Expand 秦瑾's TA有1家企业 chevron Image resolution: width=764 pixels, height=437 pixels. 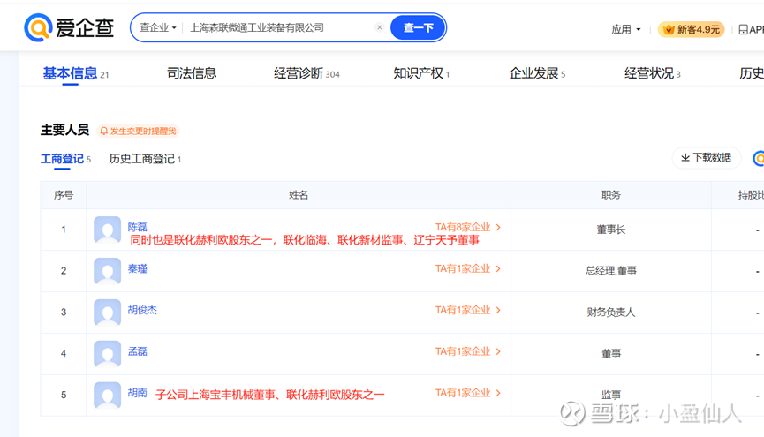[498, 269]
